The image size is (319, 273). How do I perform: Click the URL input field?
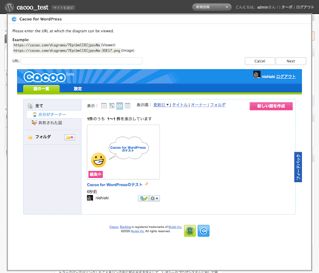click(81, 61)
